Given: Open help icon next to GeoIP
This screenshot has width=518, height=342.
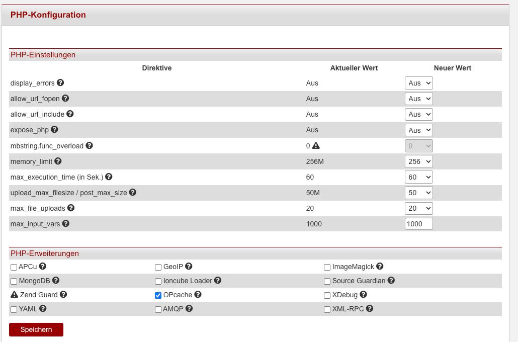Looking at the screenshot, I should tap(189, 266).
